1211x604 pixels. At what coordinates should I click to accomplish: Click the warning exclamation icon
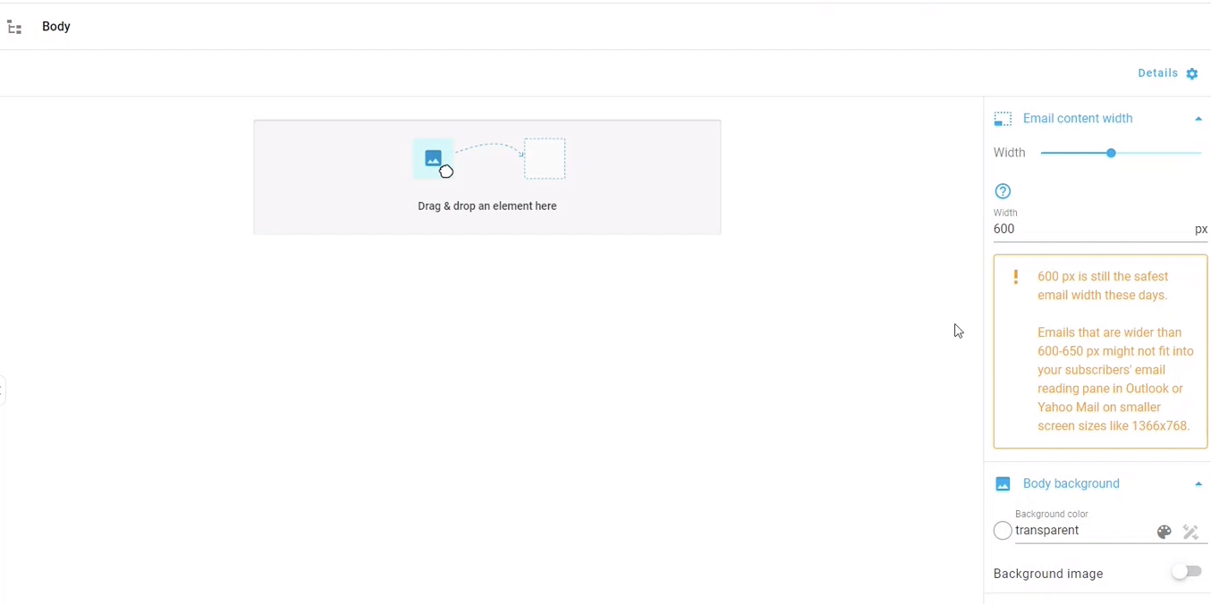click(1015, 276)
